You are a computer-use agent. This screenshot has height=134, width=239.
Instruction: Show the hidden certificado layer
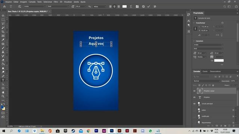point(194,117)
